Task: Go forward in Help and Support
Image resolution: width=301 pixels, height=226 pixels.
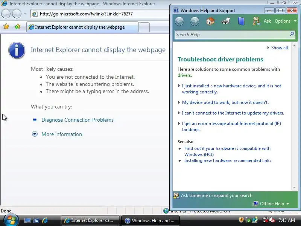Action: pyautogui.click(x=195, y=21)
